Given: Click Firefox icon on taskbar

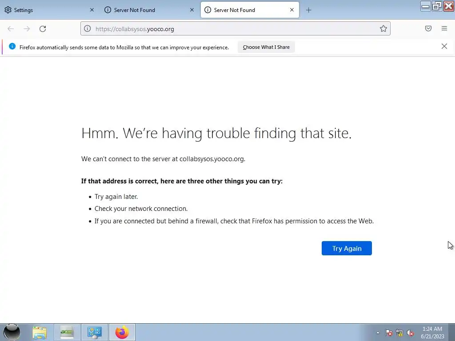Looking at the screenshot, I should [122, 332].
